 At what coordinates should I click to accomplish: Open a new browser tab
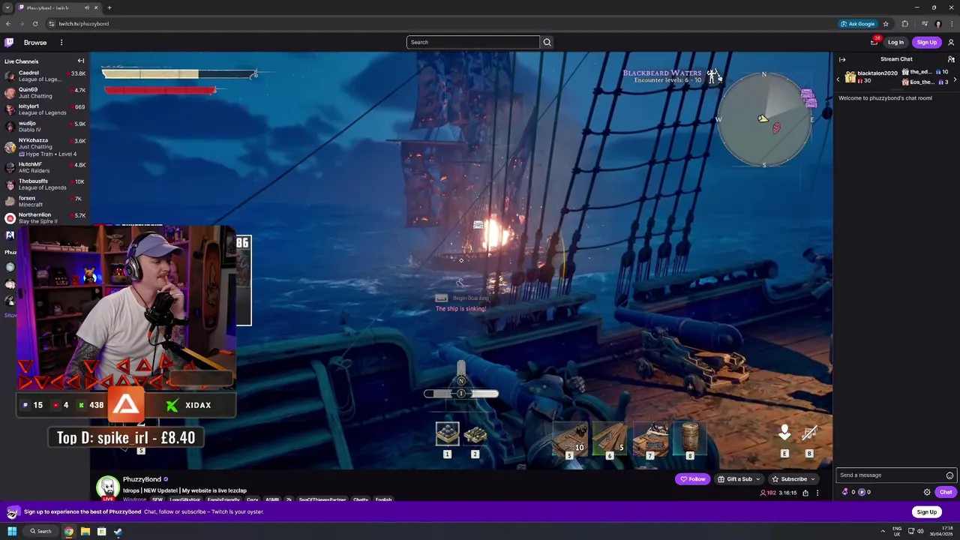point(109,7)
